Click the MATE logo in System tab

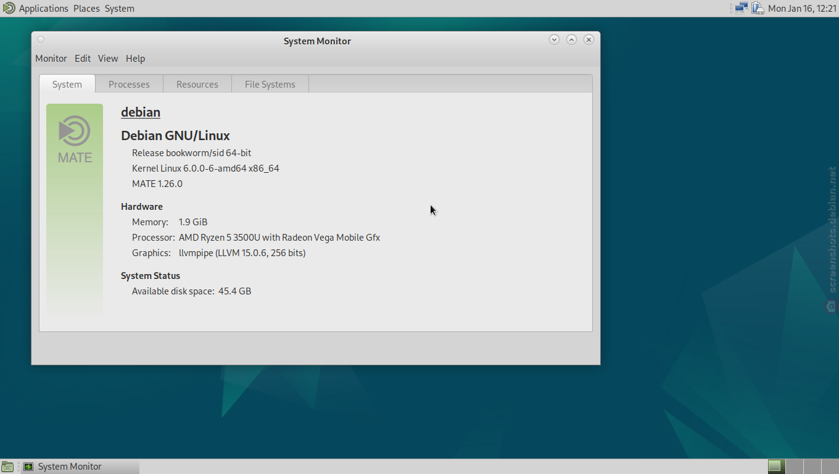point(75,139)
